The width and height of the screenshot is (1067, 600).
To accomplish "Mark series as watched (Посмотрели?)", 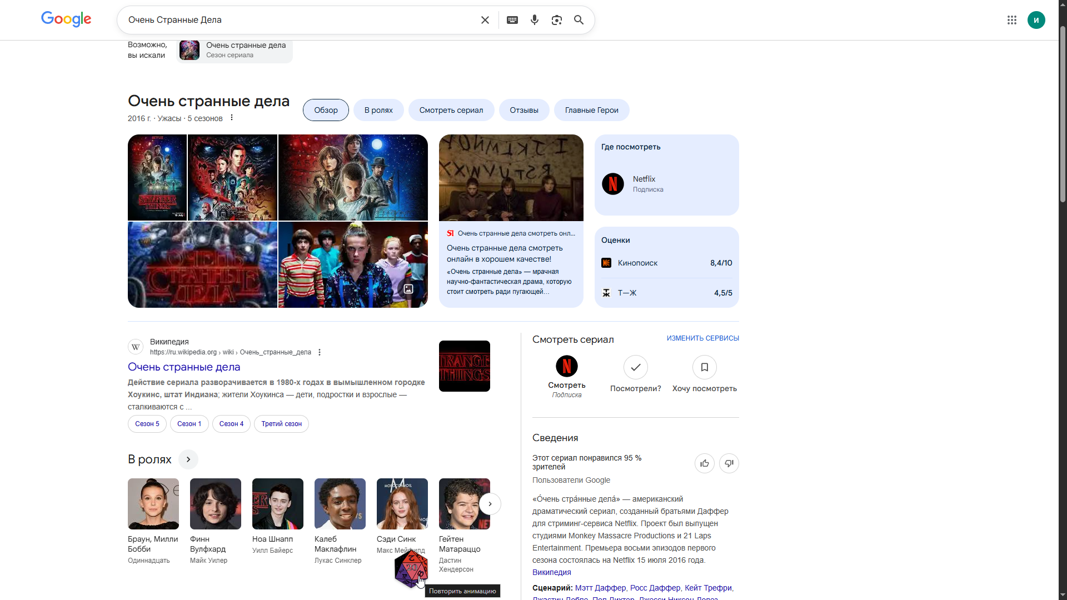I will (635, 367).
